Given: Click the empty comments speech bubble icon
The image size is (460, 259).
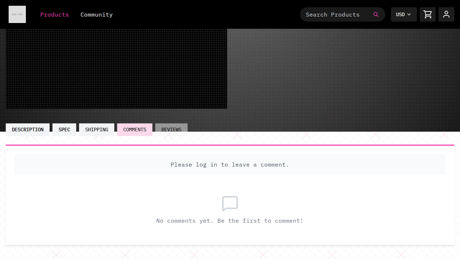Looking at the screenshot, I should click(x=230, y=204).
